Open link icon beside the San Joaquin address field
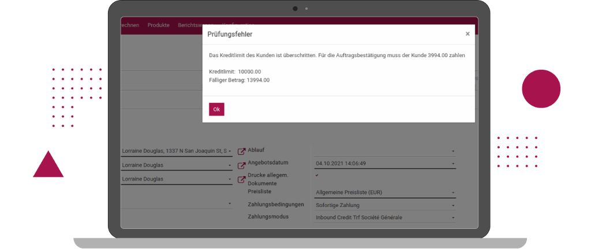Screen dimensions: 591x249 point(241,152)
